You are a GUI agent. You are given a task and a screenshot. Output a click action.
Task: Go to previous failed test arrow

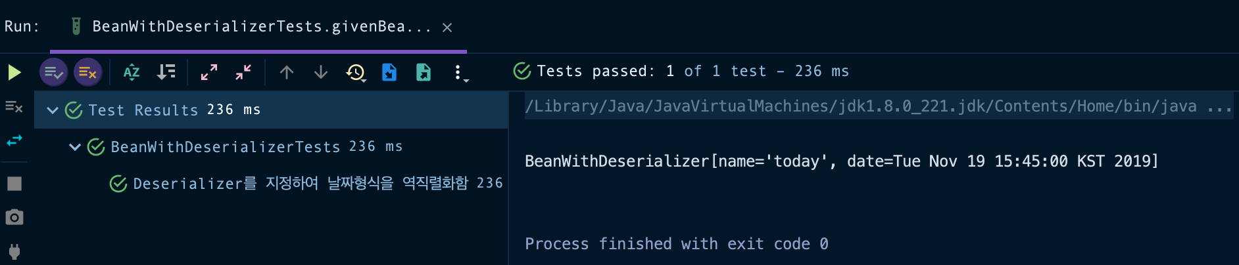[287, 72]
